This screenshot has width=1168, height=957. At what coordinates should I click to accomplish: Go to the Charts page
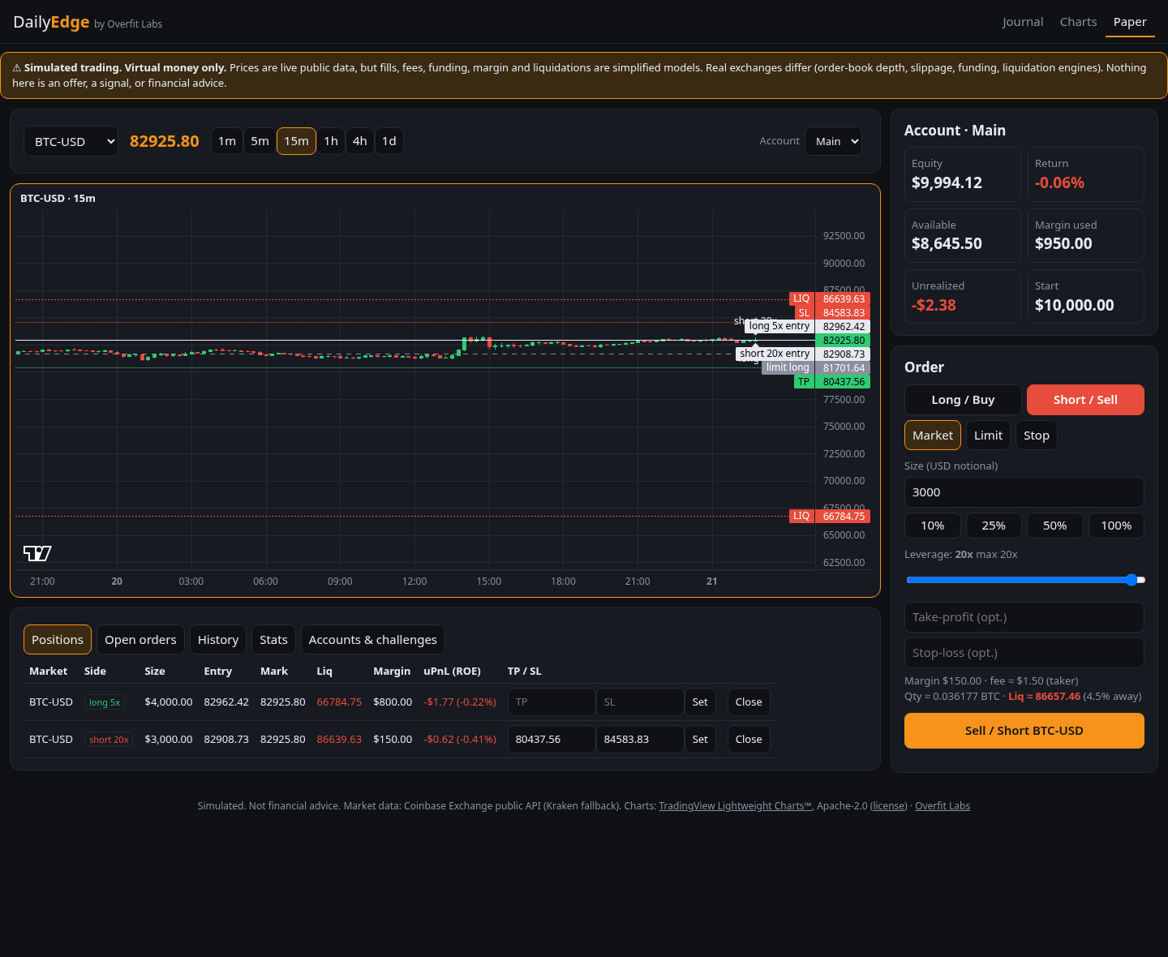(1078, 22)
